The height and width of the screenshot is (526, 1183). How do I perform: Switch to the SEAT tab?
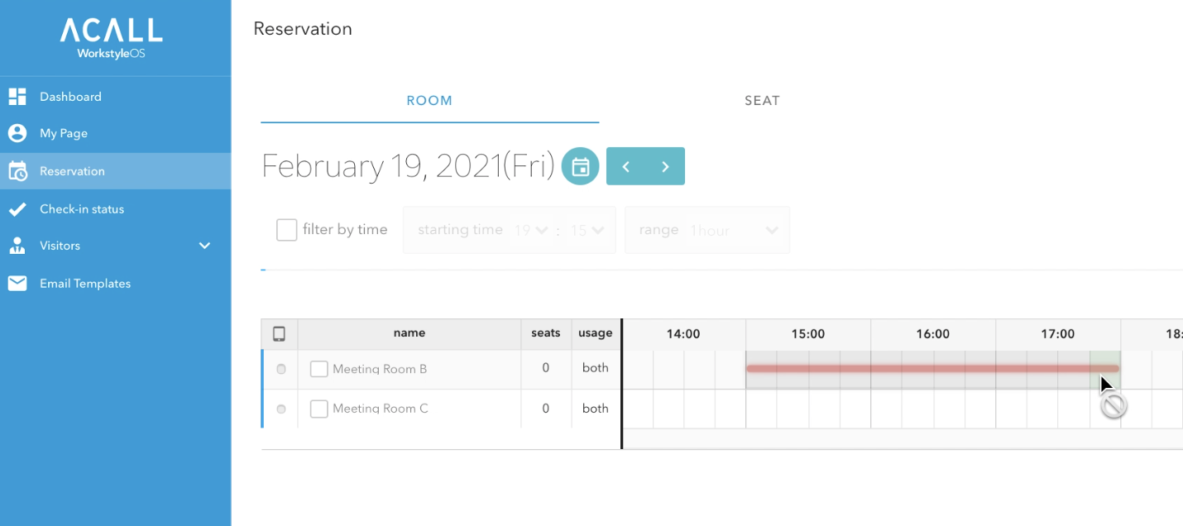tap(762, 101)
